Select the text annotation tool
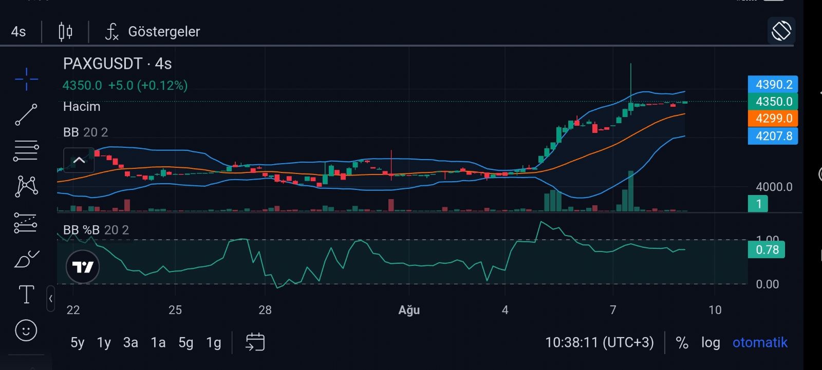The width and height of the screenshot is (822, 370). (x=26, y=295)
